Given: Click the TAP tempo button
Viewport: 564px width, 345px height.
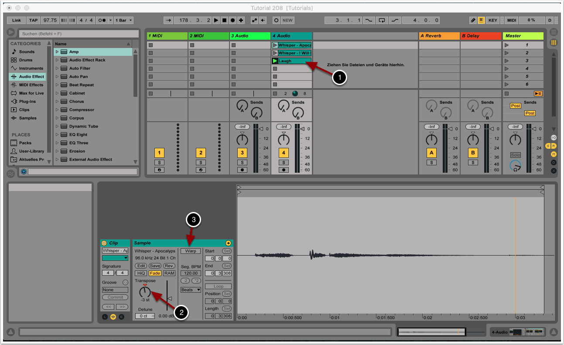Looking at the screenshot, I should tap(33, 20).
